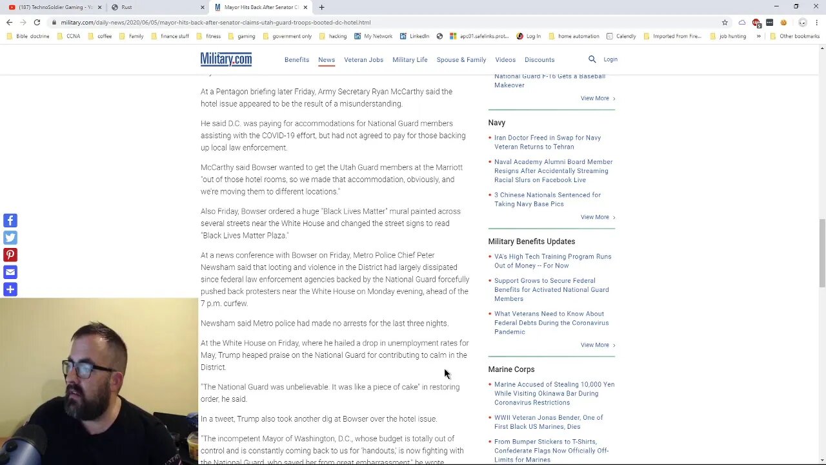Share the article by email icon
This screenshot has width=826, height=465.
[10, 272]
